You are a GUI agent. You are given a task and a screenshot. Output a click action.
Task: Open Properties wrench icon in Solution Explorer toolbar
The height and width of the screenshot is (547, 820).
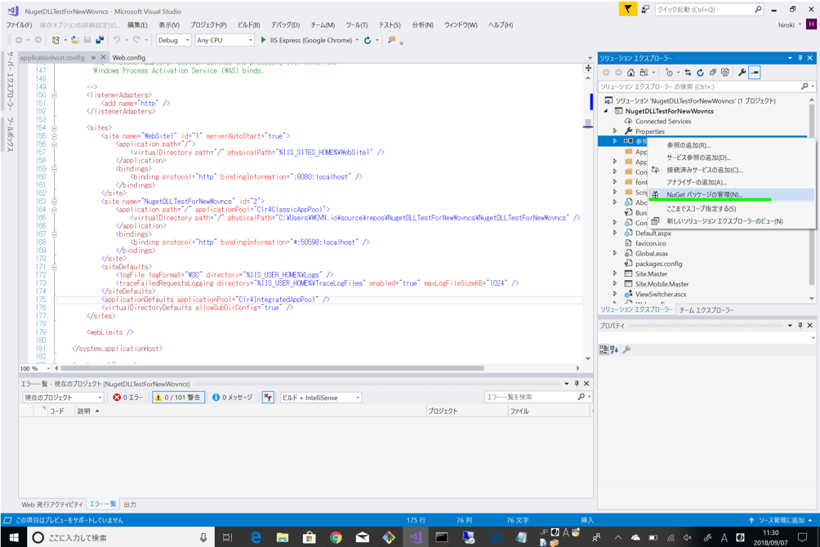[x=742, y=73]
